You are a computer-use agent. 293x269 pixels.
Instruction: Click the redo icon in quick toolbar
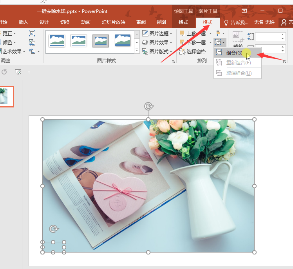tap(4, 72)
